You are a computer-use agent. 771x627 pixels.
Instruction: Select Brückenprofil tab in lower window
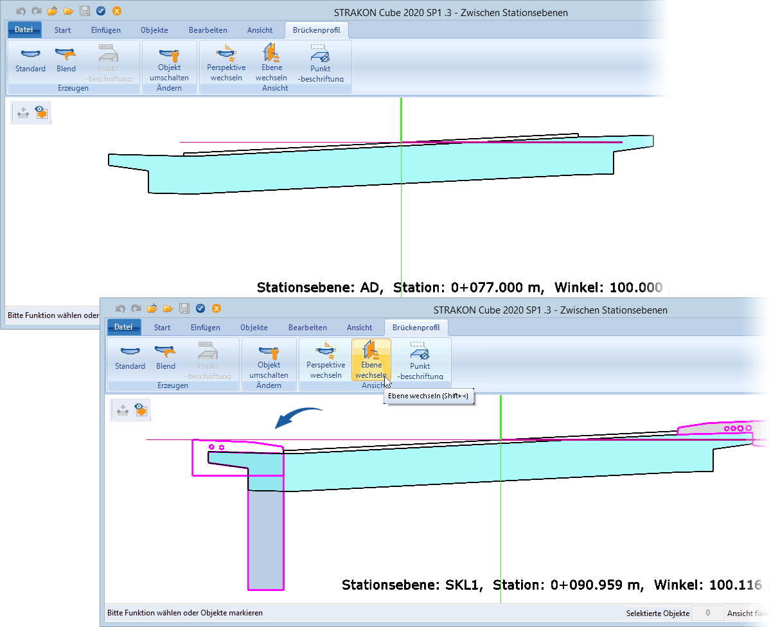point(416,328)
